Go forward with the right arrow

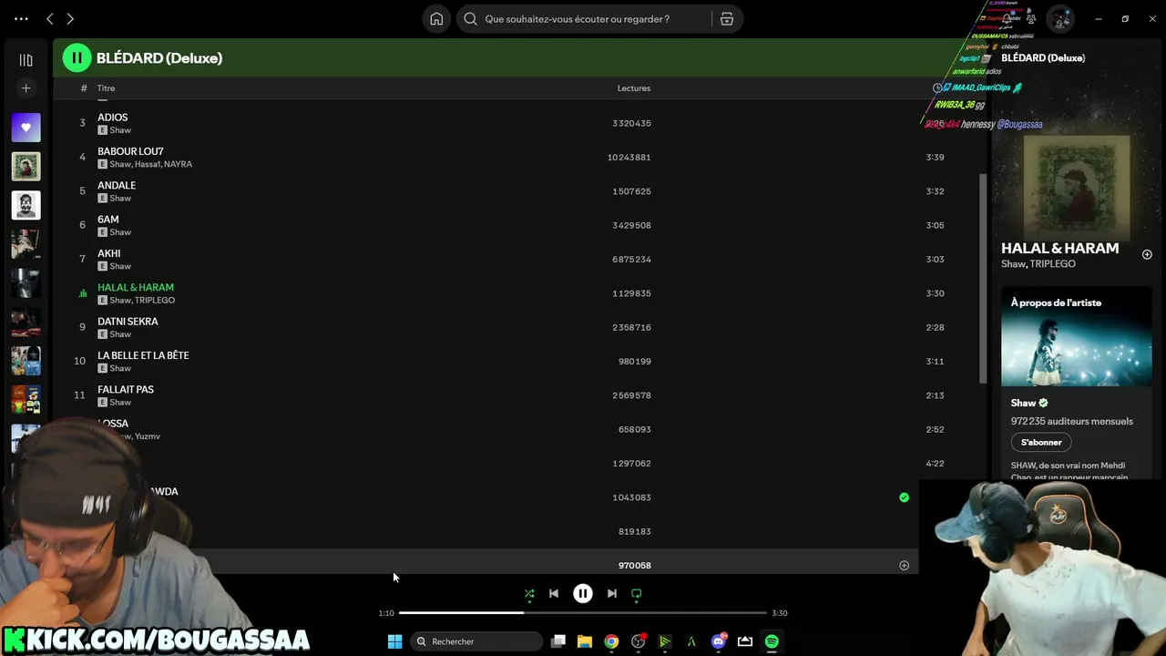click(x=70, y=18)
